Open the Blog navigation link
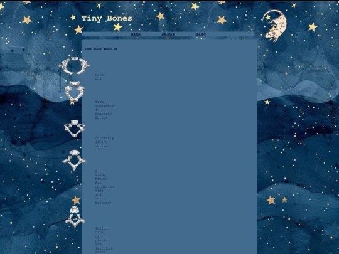339x254 pixels. point(200,34)
